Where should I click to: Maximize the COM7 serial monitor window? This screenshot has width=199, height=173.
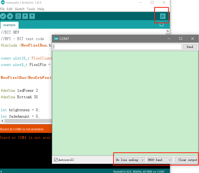[181, 39]
